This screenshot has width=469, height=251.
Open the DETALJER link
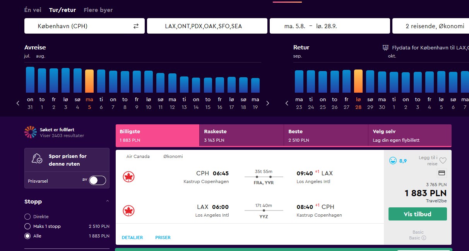pos(132,237)
